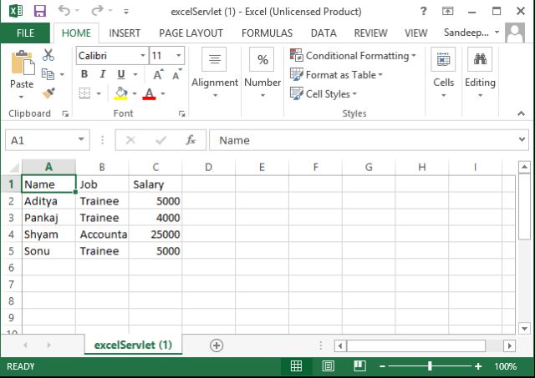The height and width of the screenshot is (378, 535).
Task: Open Clipboard dialog launcher
Action: [x=65, y=114]
